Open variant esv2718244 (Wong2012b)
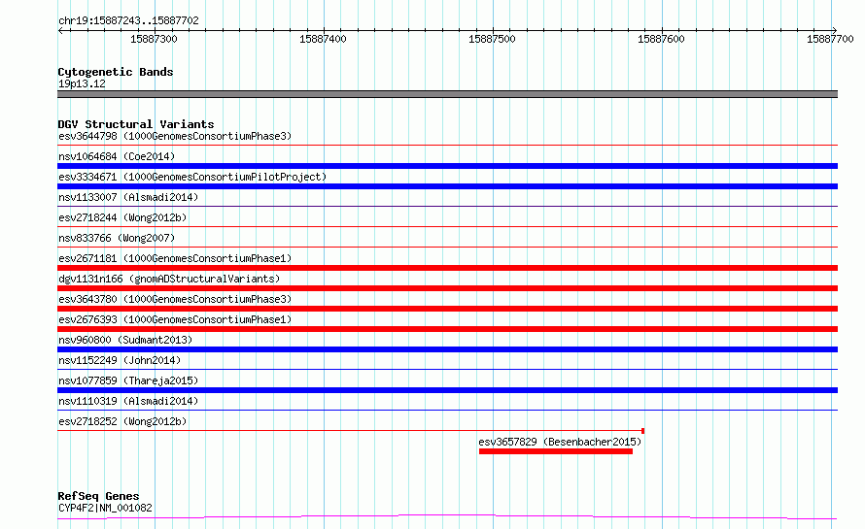865x529 pixels. [x=122, y=217]
